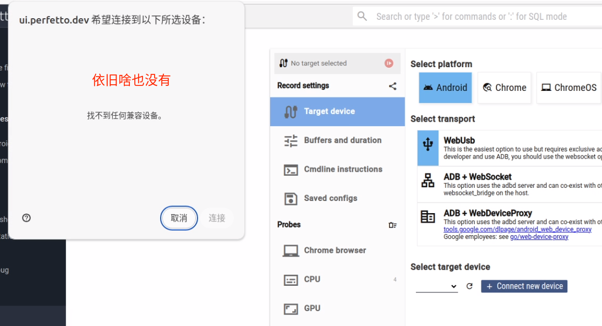This screenshot has height=326, width=602.
Task: Click the Probes section heading
Action: coord(289,225)
